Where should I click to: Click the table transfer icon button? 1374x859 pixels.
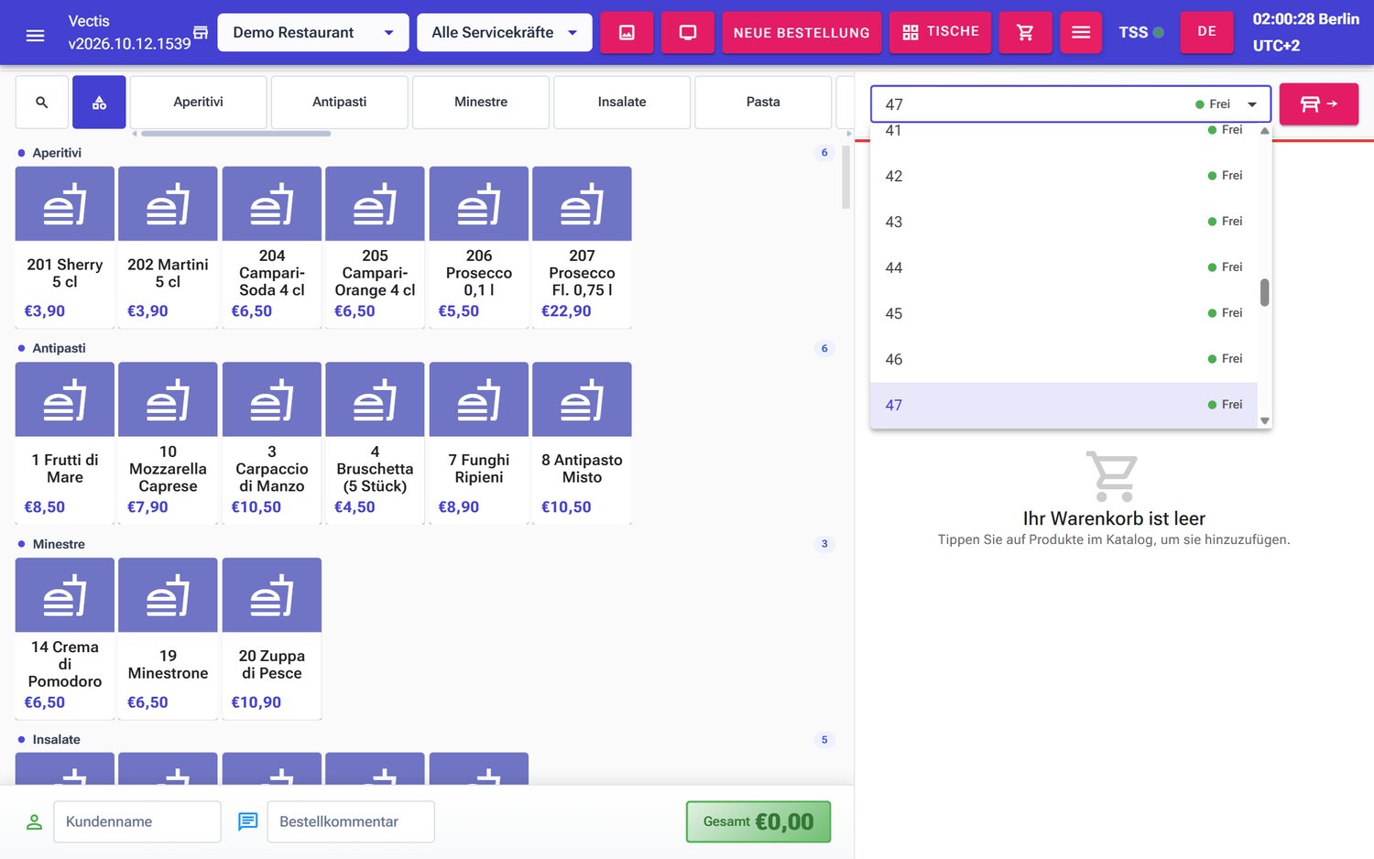pyautogui.click(x=1318, y=104)
